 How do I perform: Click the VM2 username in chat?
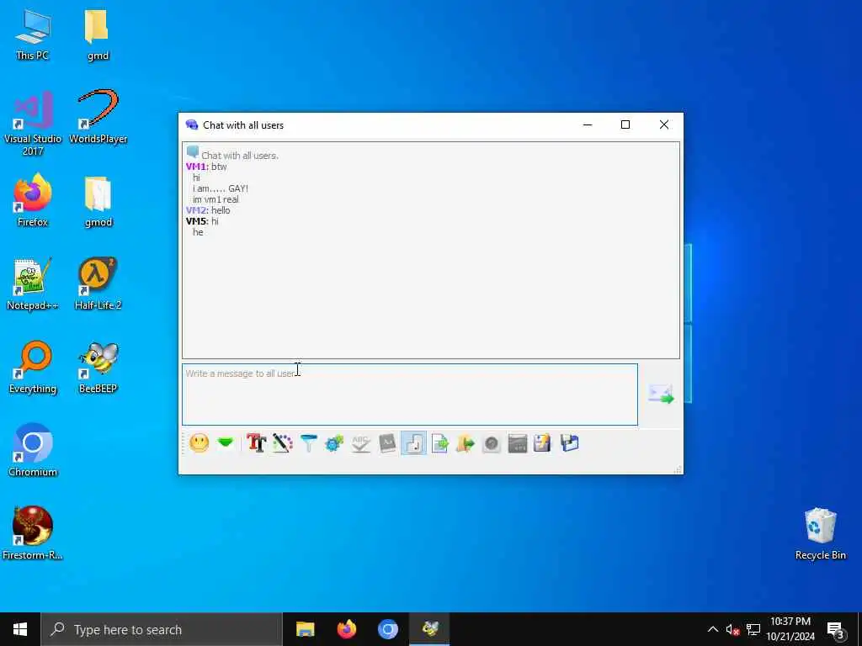pos(197,210)
